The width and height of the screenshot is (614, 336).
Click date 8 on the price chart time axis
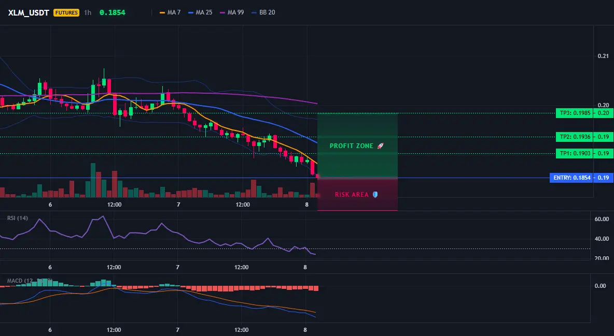pos(306,204)
